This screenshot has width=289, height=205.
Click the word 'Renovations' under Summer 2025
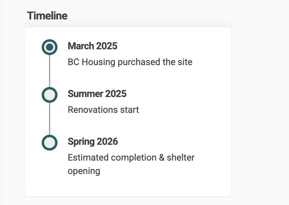93,110
